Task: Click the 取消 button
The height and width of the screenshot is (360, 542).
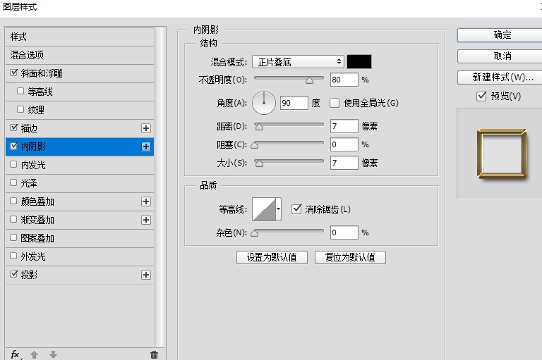Action: [x=500, y=56]
